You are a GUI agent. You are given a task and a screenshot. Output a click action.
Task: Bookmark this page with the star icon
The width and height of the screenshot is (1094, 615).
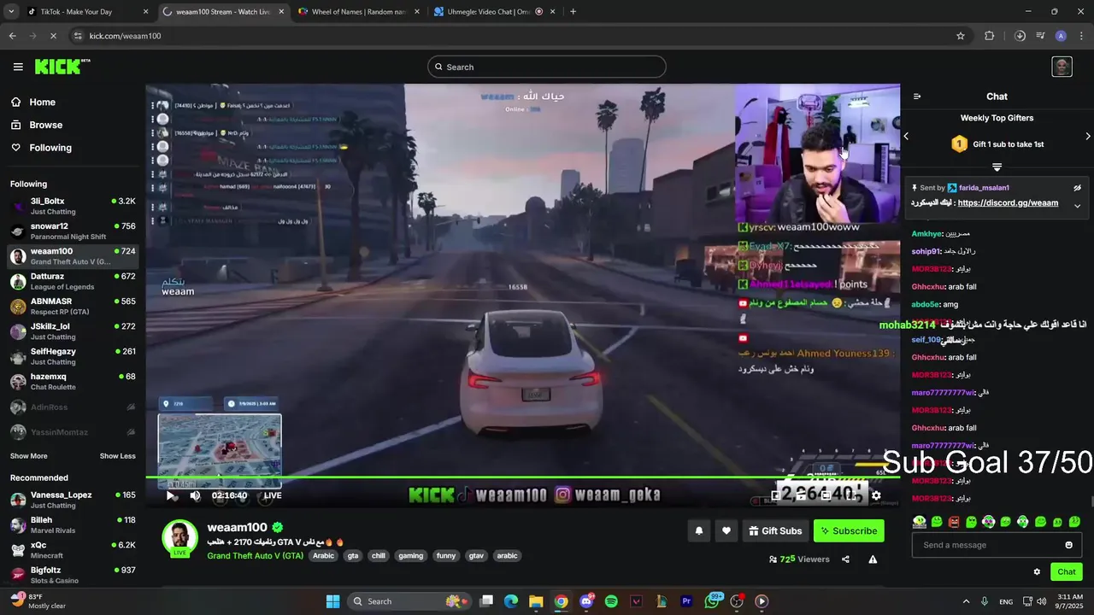961,36
